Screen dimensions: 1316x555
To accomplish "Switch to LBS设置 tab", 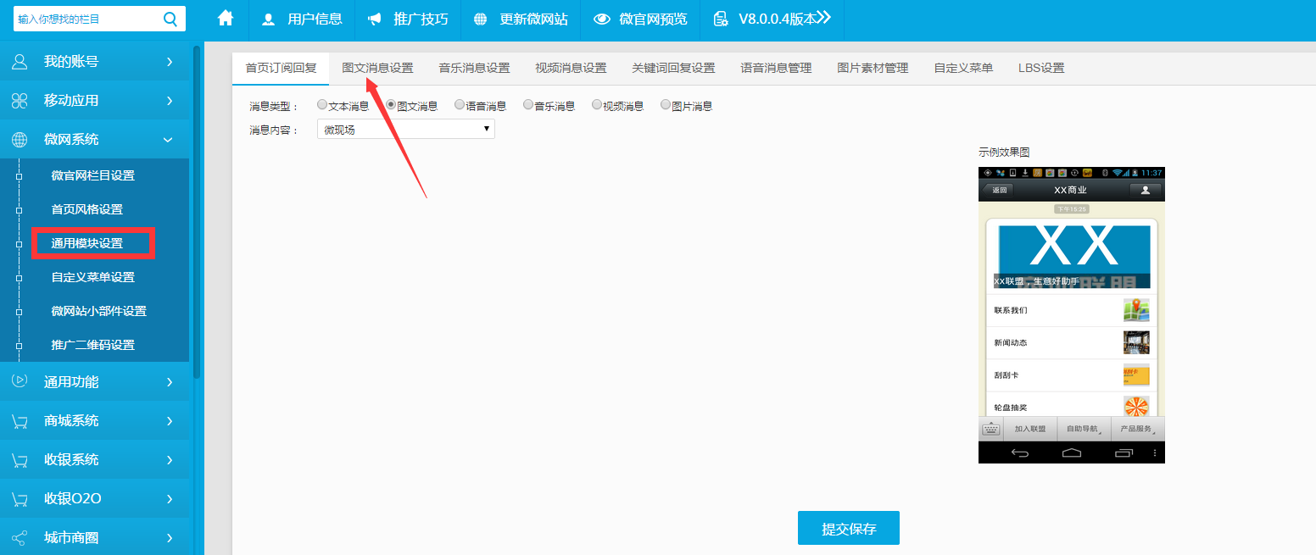I will click(1041, 68).
